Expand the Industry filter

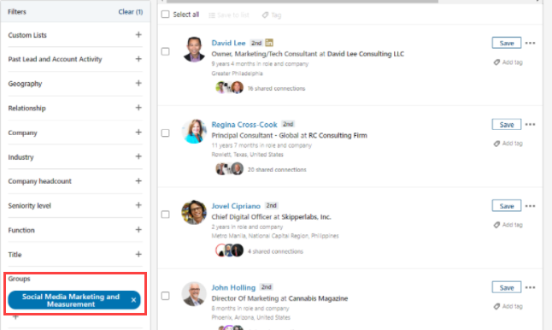pyautogui.click(x=138, y=156)
